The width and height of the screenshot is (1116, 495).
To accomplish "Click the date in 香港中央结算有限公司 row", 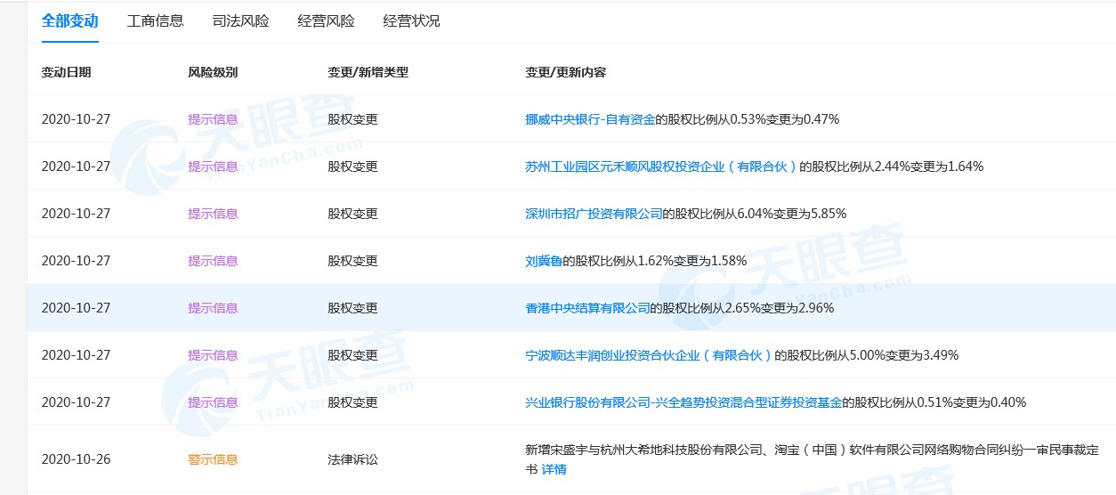I will [x=76, y=307].
